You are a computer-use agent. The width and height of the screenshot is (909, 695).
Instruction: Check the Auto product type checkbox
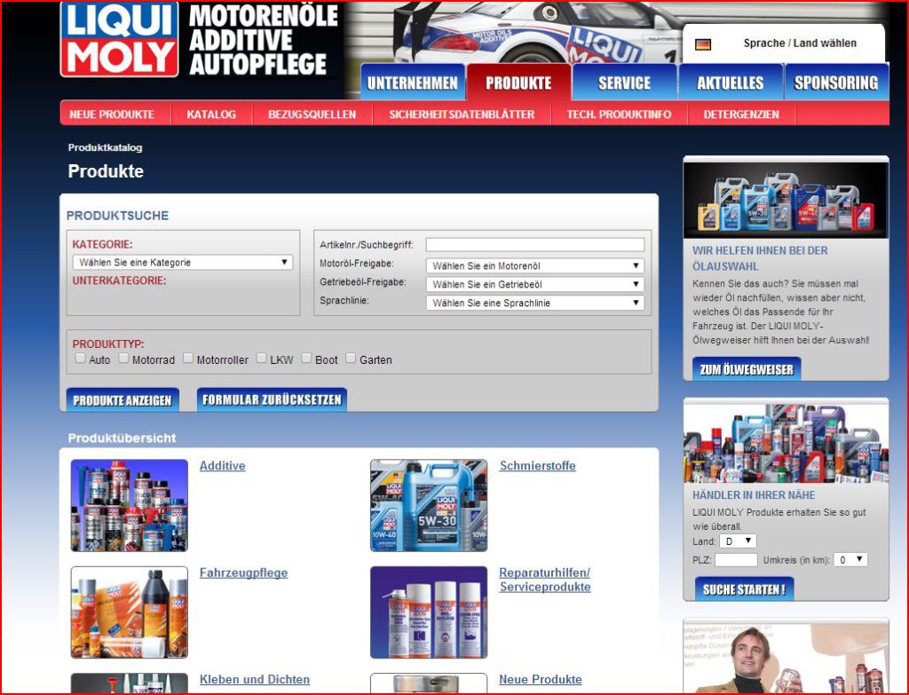click(x=81, y=359)
